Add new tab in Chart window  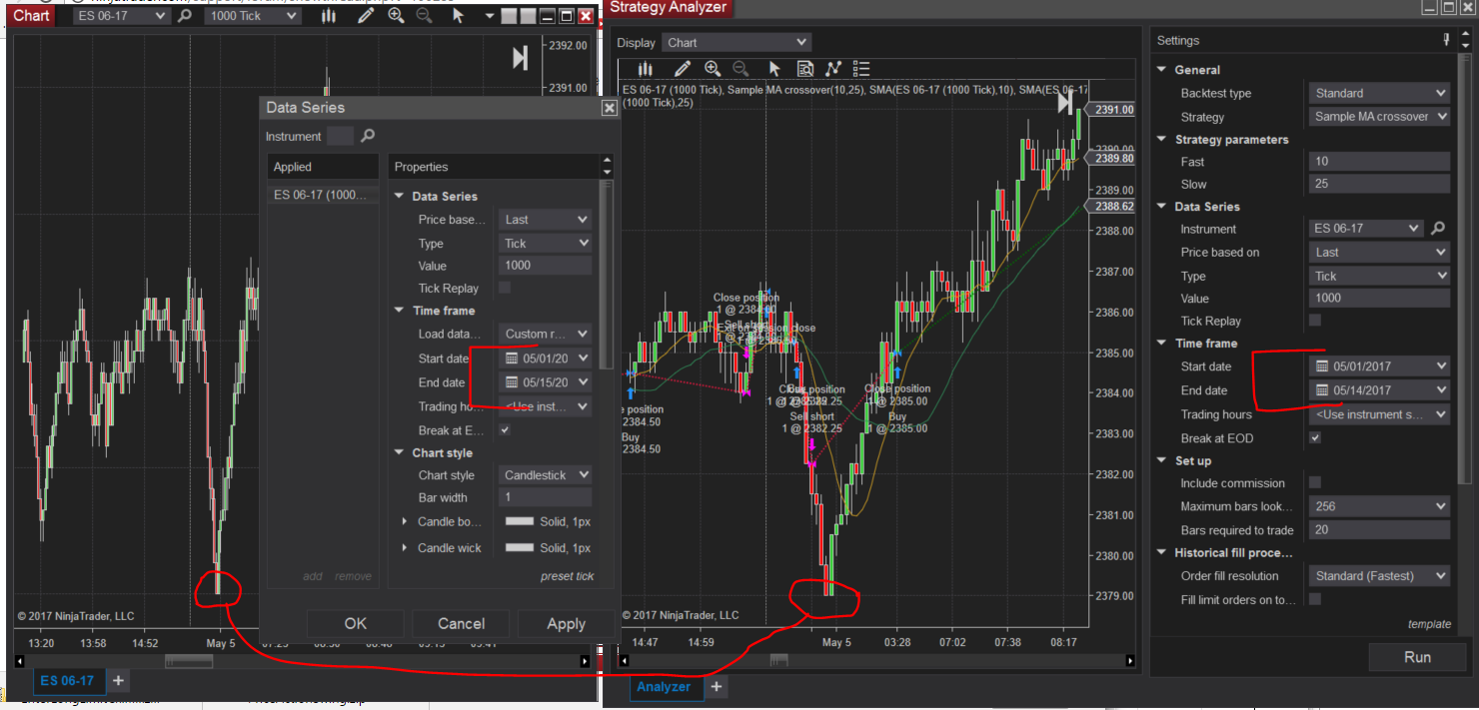117,681
